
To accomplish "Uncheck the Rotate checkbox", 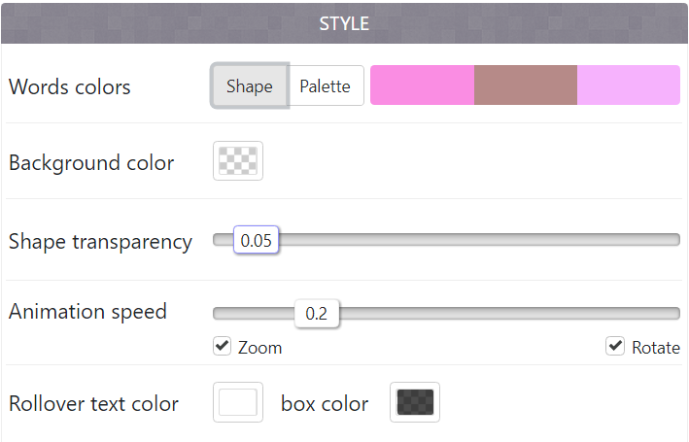I will (x=615, y=346).
